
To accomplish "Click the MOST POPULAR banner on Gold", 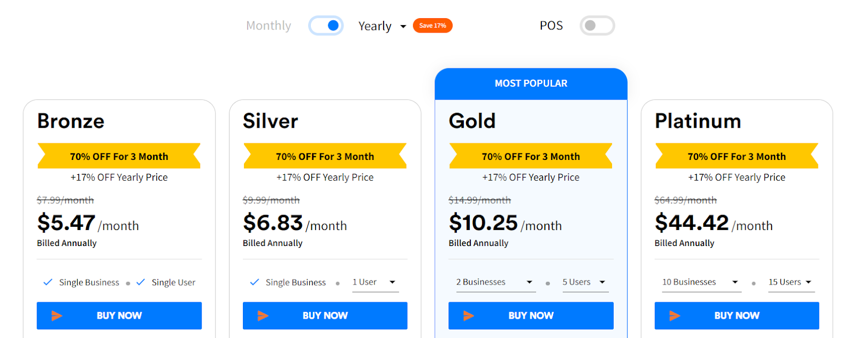I will [x=530, y=83].
